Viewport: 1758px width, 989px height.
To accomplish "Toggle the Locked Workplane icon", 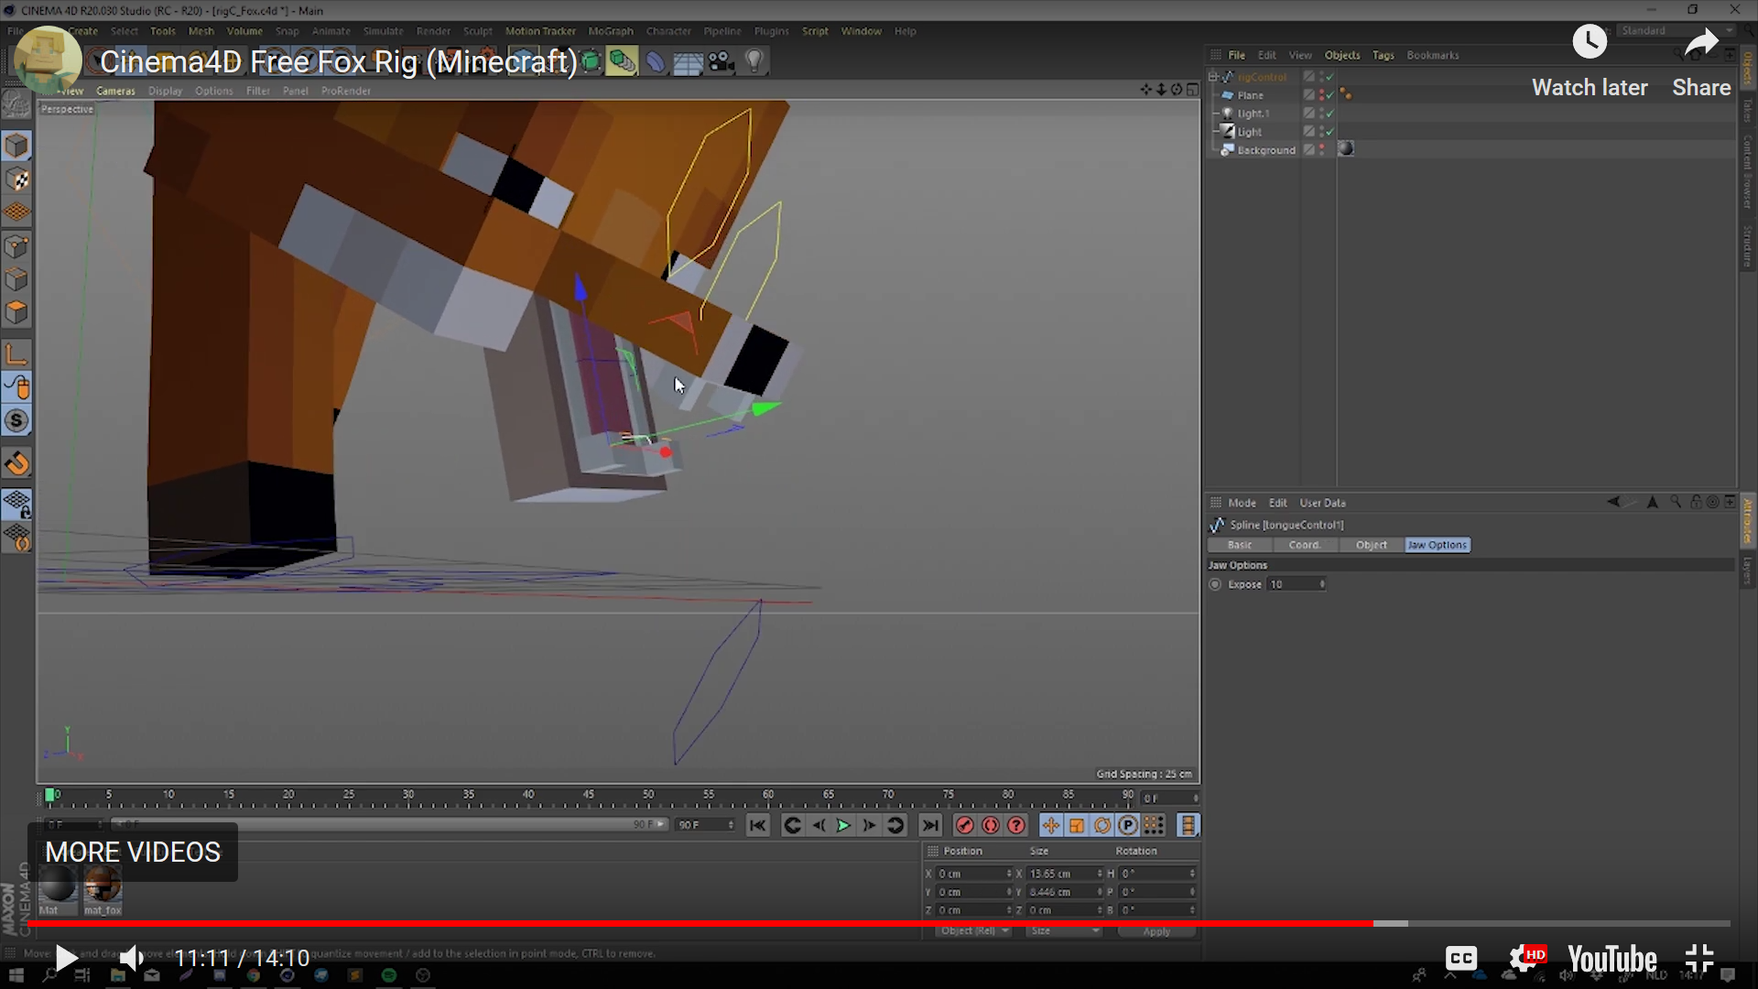I will tap(17, 504).
